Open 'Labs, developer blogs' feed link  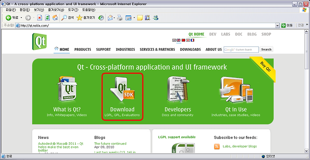pyautogui.click(x=240, y=146)
